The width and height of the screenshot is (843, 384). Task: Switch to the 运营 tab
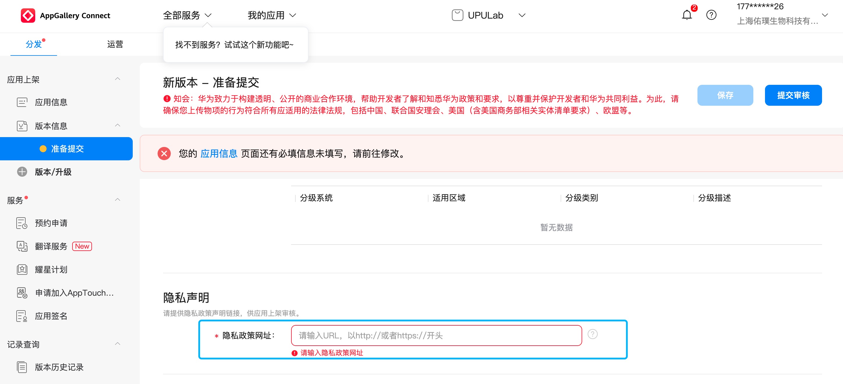(115, 44)
